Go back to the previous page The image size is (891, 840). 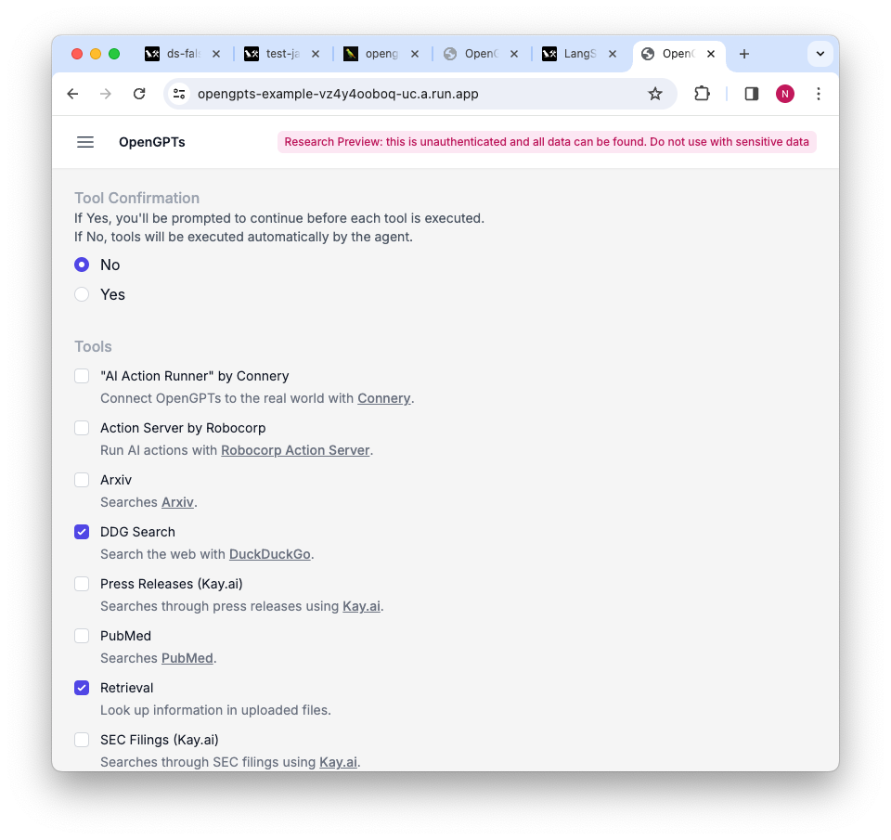click(x=72, y=94)
